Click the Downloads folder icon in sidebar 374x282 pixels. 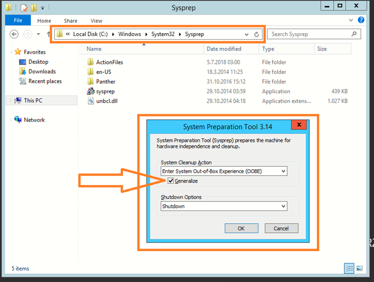point(23,71)
